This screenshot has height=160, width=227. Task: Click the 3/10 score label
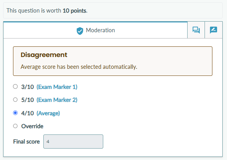pos(28,87)
